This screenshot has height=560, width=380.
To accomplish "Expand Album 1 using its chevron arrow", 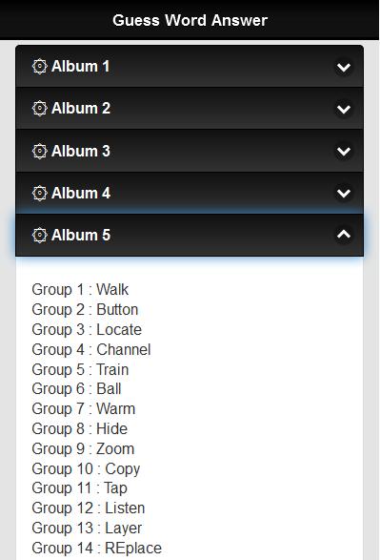I will pos(344,67).
